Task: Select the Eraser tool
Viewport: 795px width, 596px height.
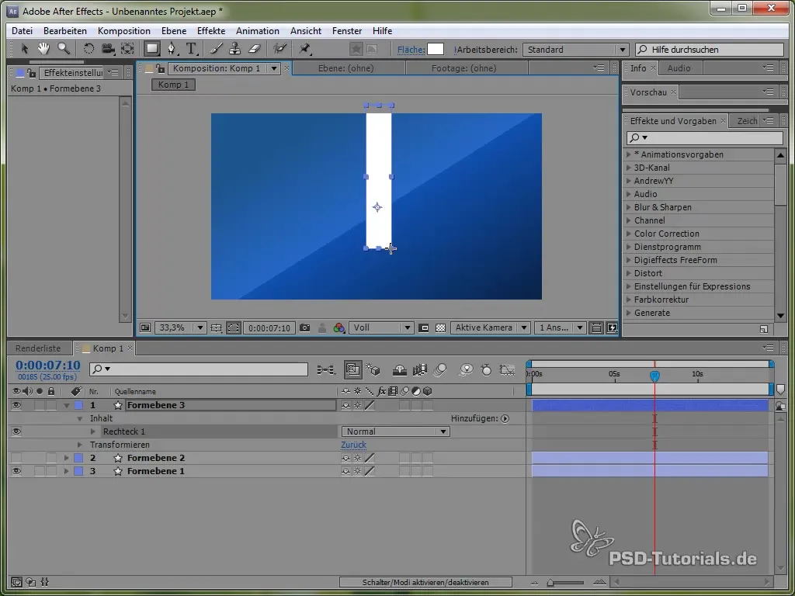Action: pos(255,49)
